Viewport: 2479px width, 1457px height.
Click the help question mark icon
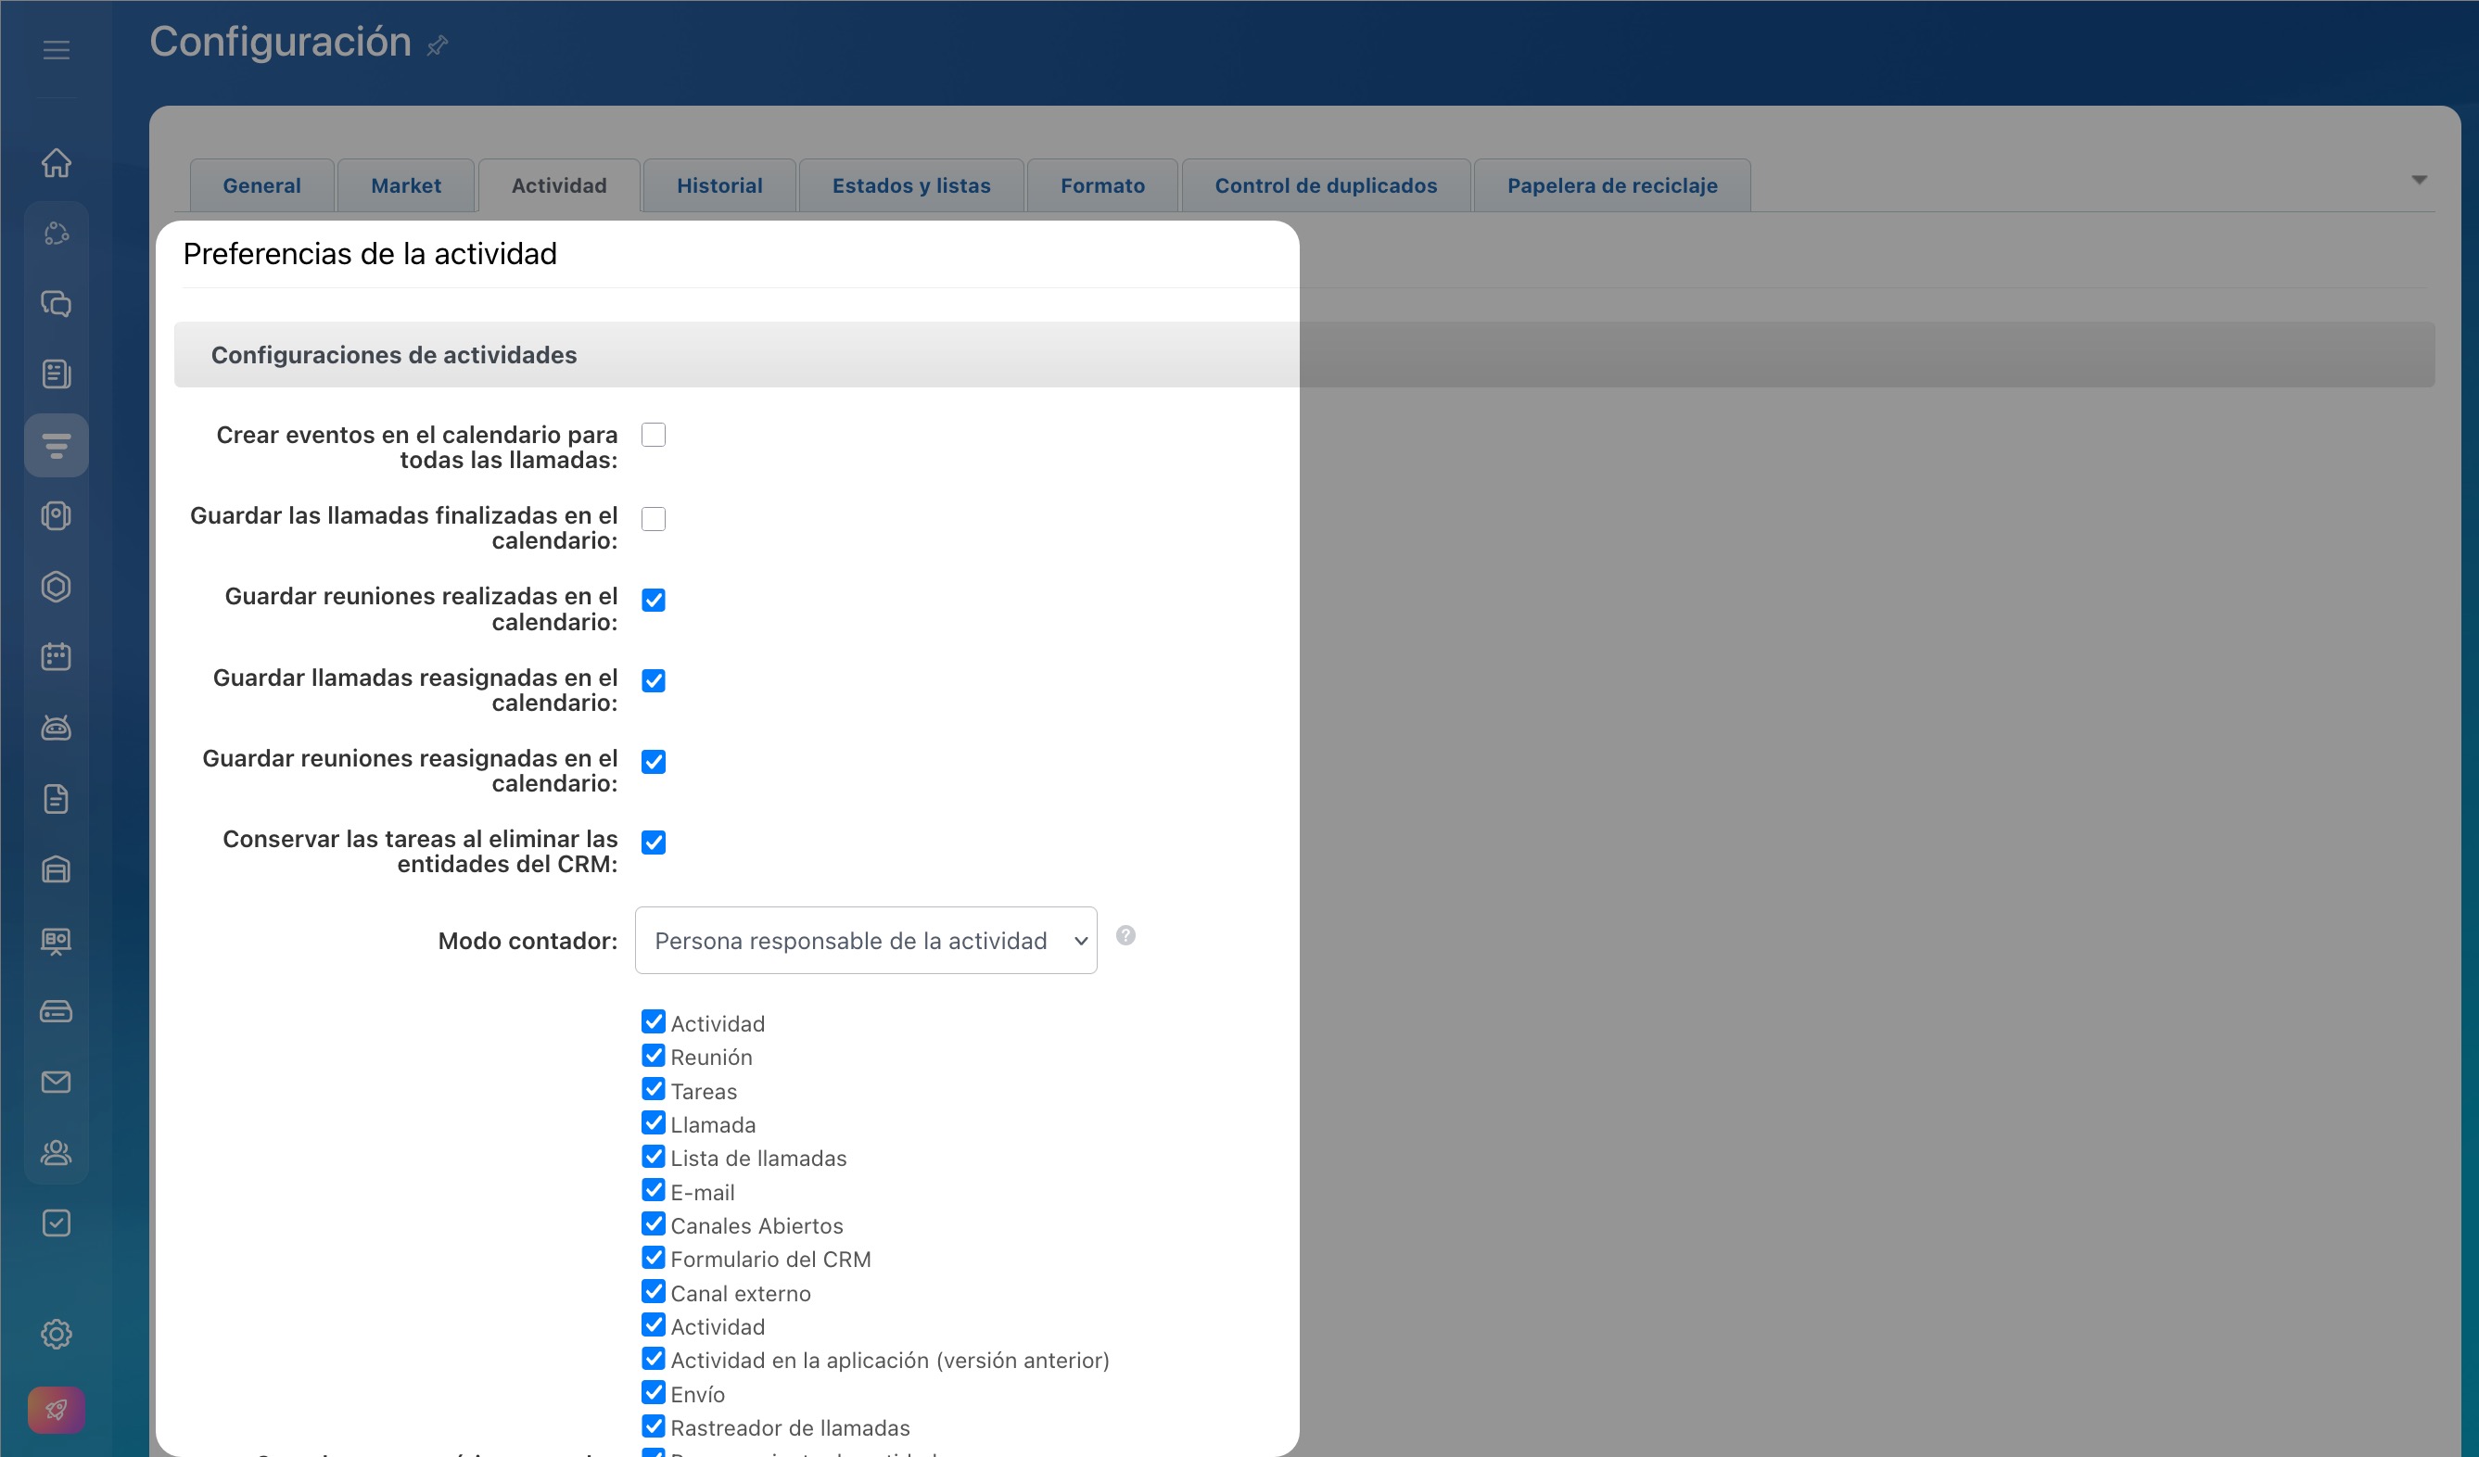point(1125,935)
